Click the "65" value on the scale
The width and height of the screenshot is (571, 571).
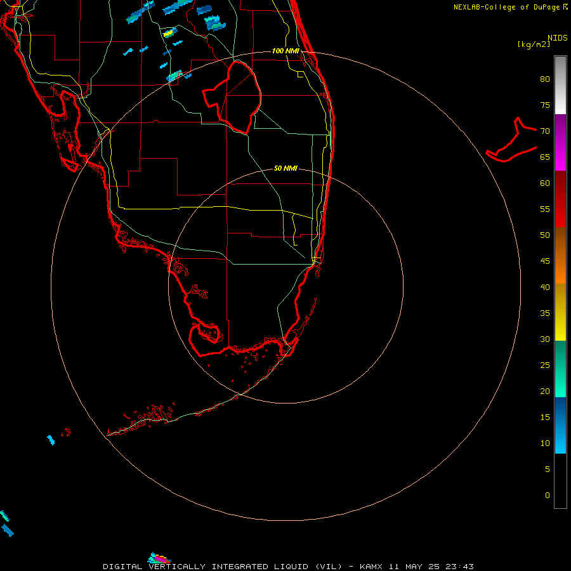point(545,157)
